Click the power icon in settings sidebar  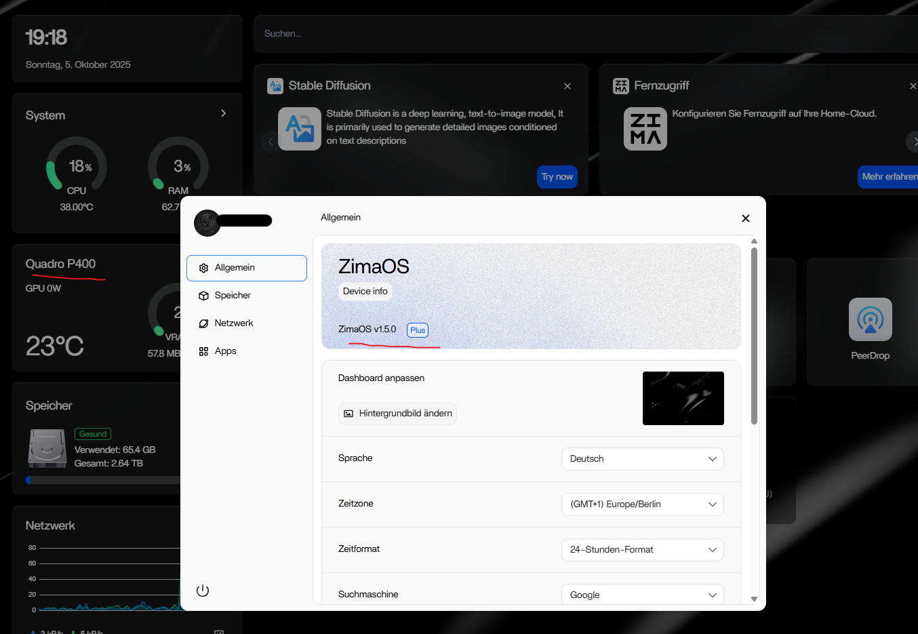pos(203,591)
